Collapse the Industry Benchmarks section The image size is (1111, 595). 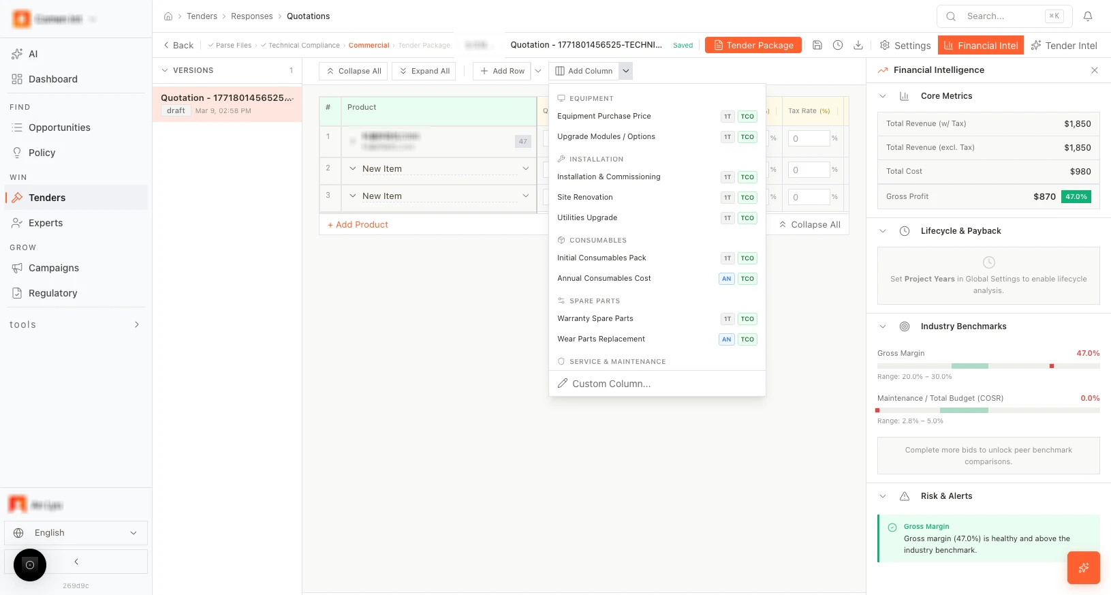pyautogui.click(x=883, y=326)
